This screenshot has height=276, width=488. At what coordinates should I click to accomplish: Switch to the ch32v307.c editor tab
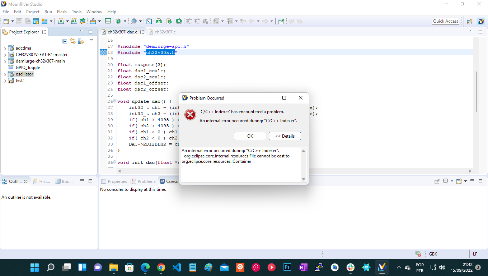coord(165,32)
